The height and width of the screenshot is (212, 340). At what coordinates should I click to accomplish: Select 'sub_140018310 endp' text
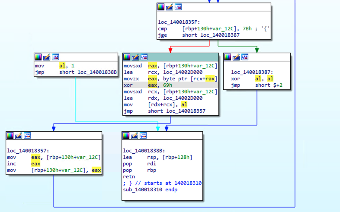150,190
